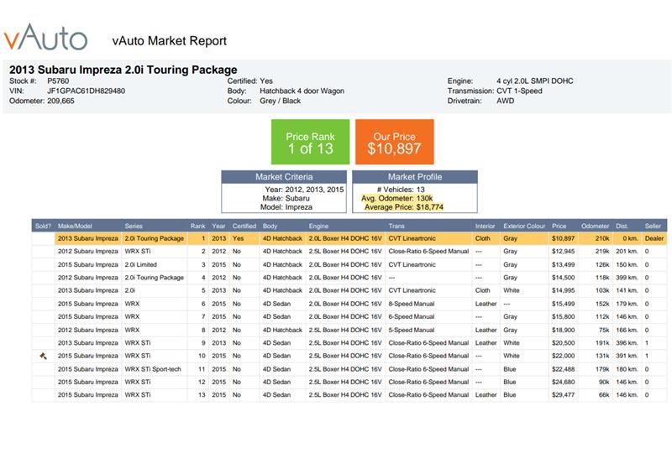Select the green Price Rank 1 of 13 box
The height and width of the screenshot is (474, 672).
(x=310, y=142)
